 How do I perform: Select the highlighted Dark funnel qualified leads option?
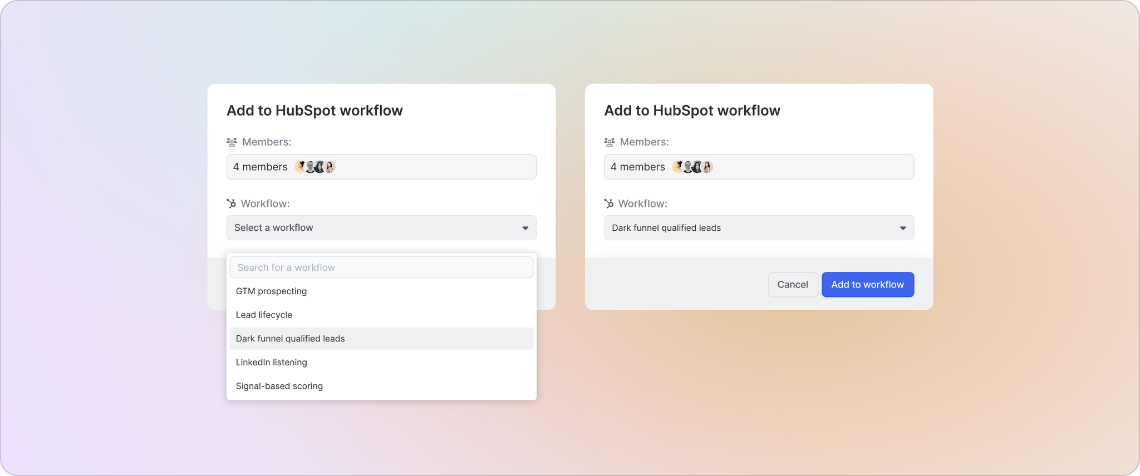click(290, 338)
